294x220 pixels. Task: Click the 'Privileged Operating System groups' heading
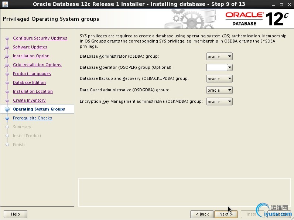point(51,19)
